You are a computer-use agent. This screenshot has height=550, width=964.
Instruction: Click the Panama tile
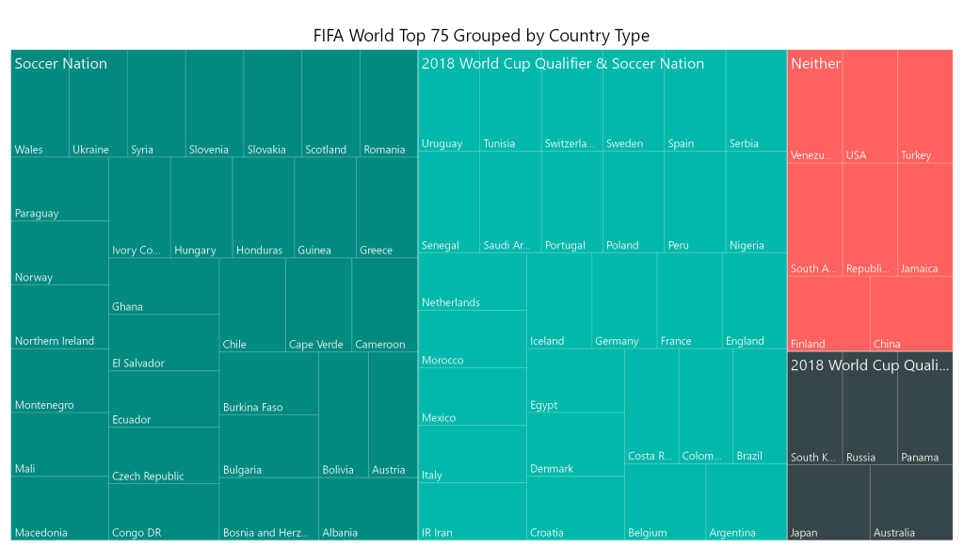[x=925, y=409]
